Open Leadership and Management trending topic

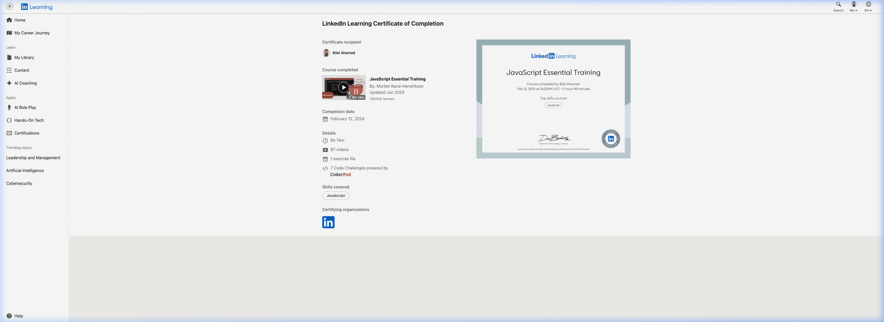pyautogui.click(x=33, y=158)
